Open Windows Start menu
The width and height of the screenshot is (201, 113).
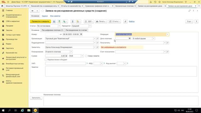[3, 110]
